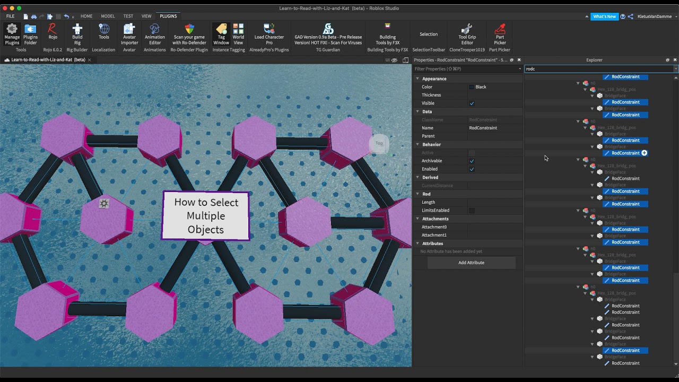Open the GAD TG Guardian plugin
This screenshot has height=382, width=679.
click(x=328, y=34)
